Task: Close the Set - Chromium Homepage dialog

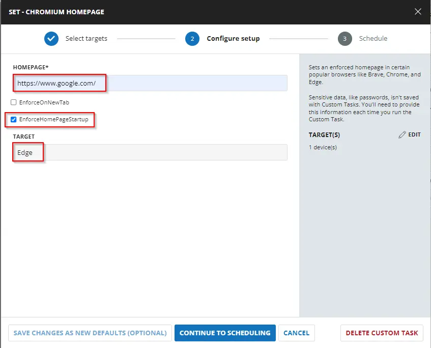Action: 418,12
